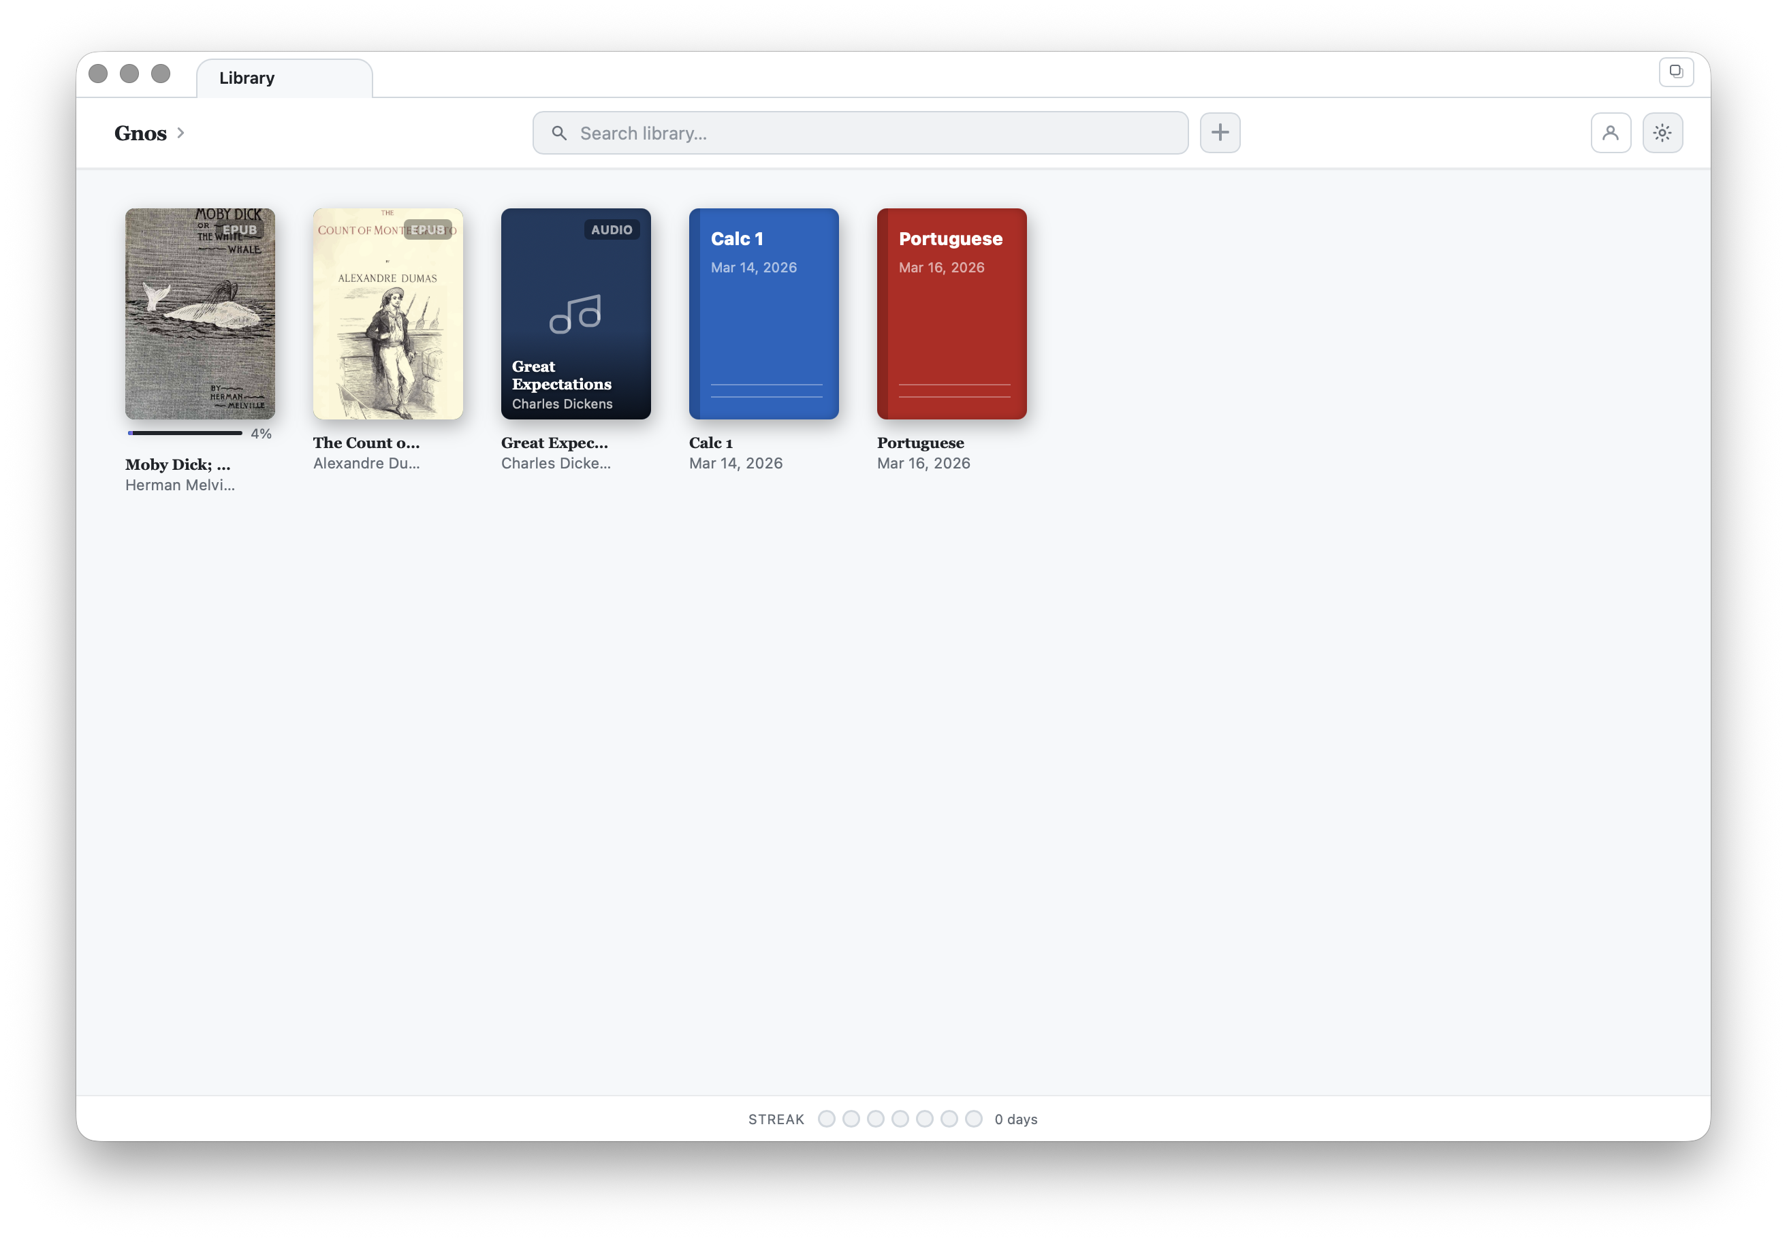Click the EPUB badge on Count of Monte Cristo
The image size is (1787, 1242).
pos(427,229)
